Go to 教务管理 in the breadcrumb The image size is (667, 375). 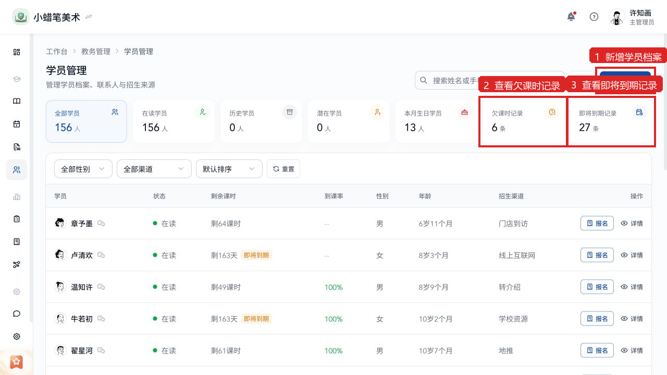(x=96, y=52)
